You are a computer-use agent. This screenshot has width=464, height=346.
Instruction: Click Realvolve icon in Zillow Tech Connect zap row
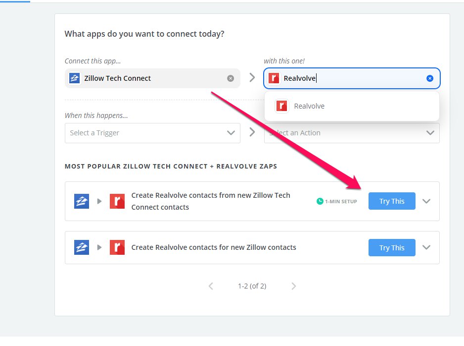coord(117,201)
